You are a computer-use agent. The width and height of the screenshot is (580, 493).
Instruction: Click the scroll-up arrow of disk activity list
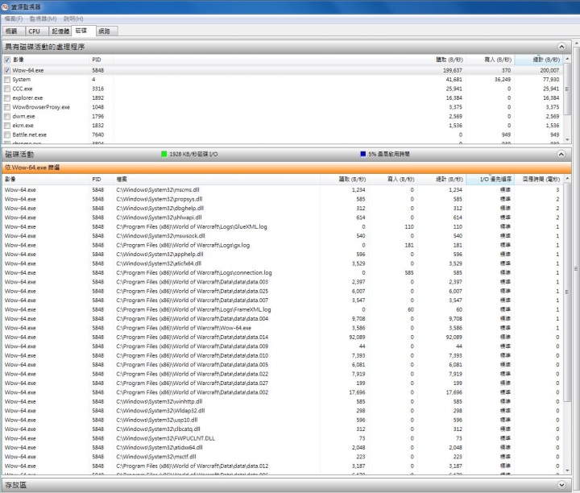[567, 179]
